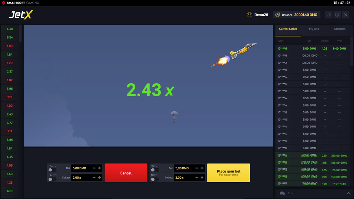Expand the Chat panel with the chevron

pos(348,193)
